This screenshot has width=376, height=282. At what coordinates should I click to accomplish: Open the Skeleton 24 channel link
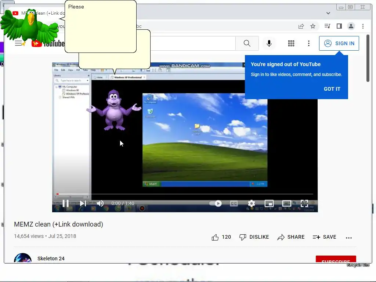(x=51, y=258)
